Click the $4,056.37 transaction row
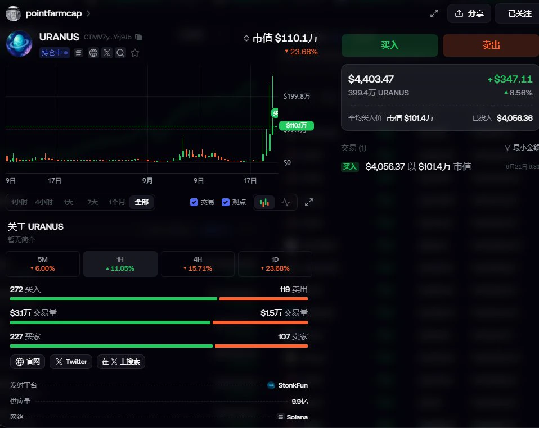The height and width of the screenshot is (428, 539). (x=440, y=167)
